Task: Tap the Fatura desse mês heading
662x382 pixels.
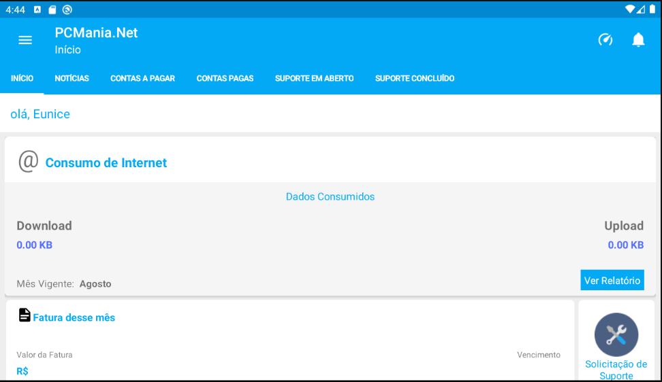Action: pos(74,317)
